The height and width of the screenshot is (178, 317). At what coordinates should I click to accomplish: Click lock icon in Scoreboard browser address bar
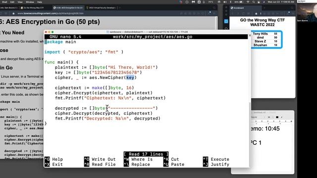click(x=256, y=13)
